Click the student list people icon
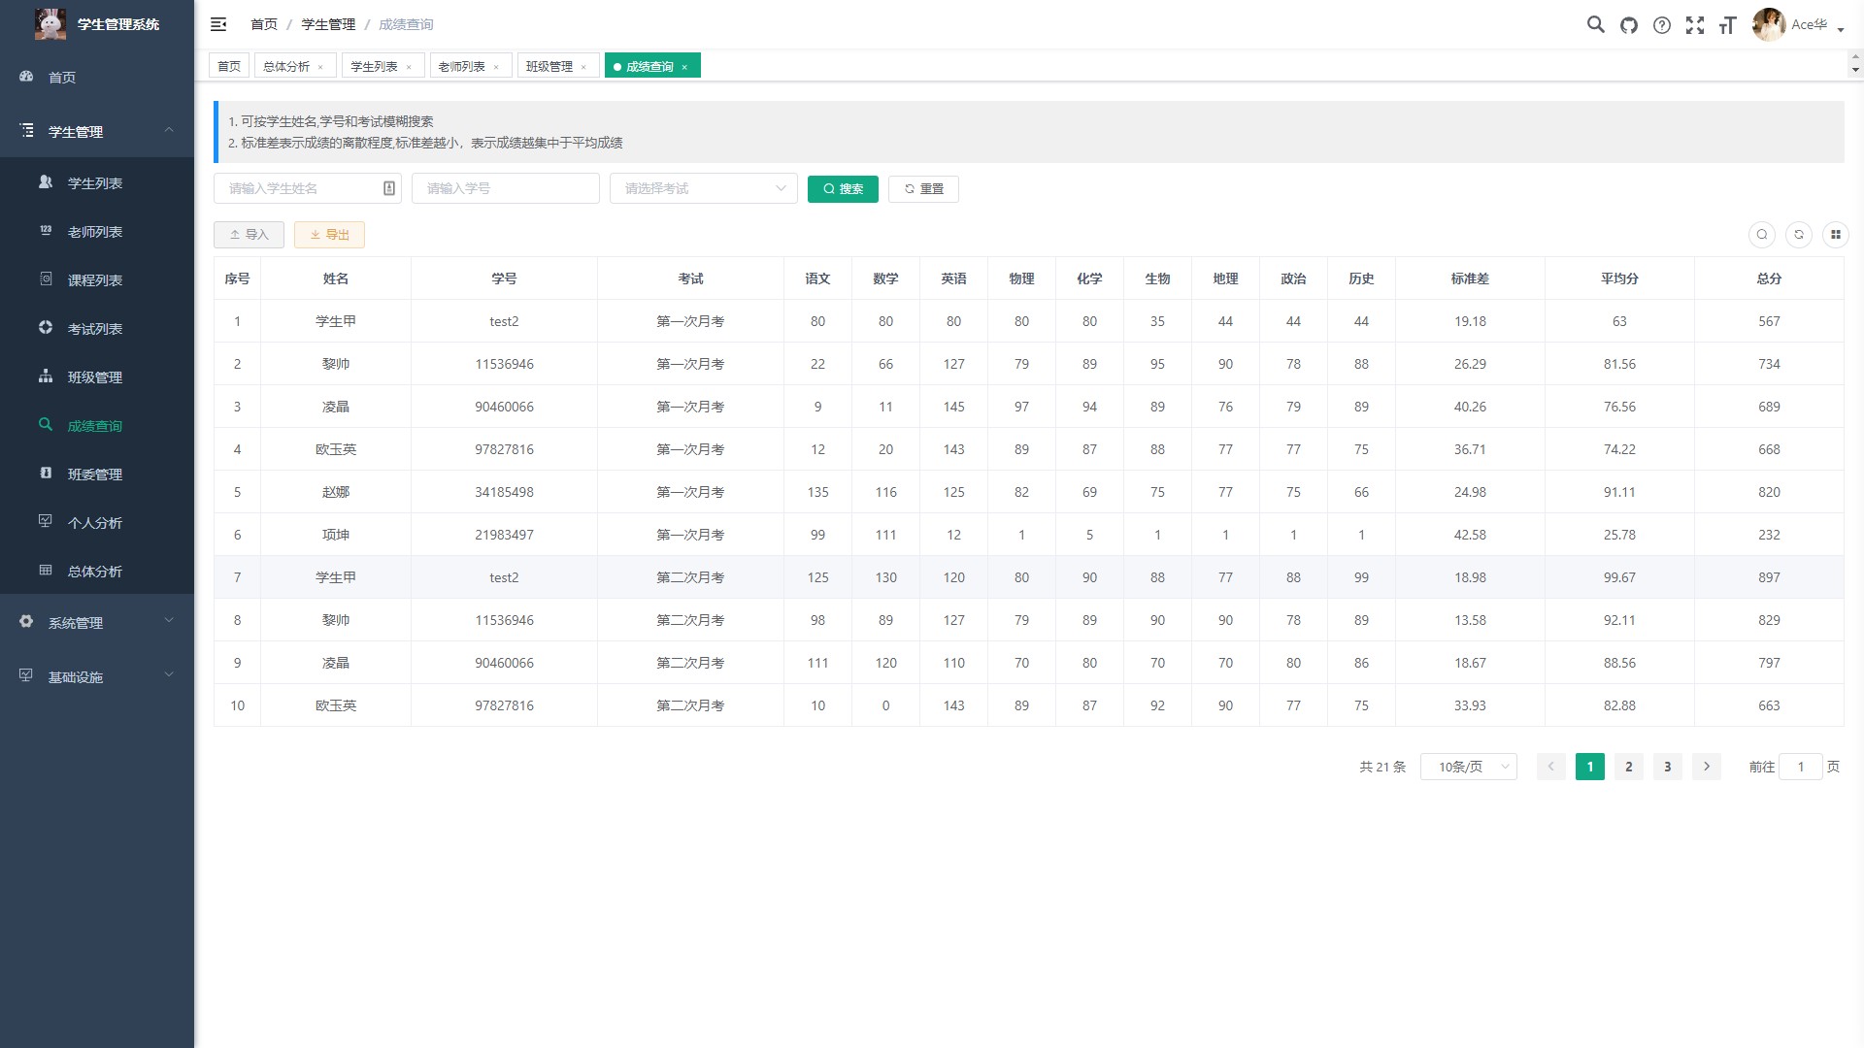This screenshot has width=1864, height=1048. coord(46,182)
